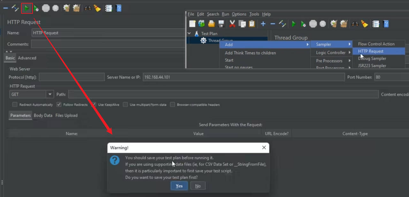
Task: Click the Paste clipboard icon
Action: pos(252,24)
